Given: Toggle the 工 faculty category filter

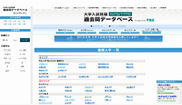Looking at the screenshot, I should [7, 67].
